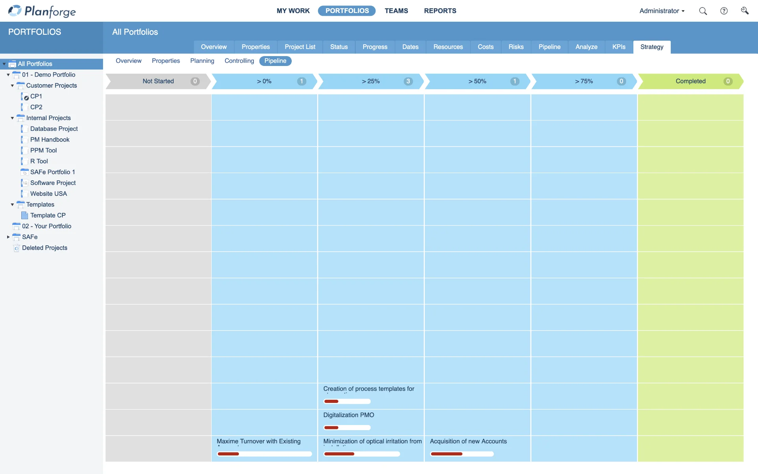Click the Pipeline pill button
Screen dimensions: 758x474
point(275,61)
